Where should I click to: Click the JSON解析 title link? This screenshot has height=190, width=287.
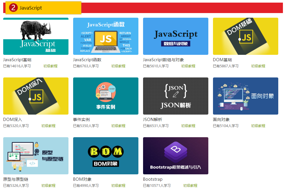[x=153, y=120]
